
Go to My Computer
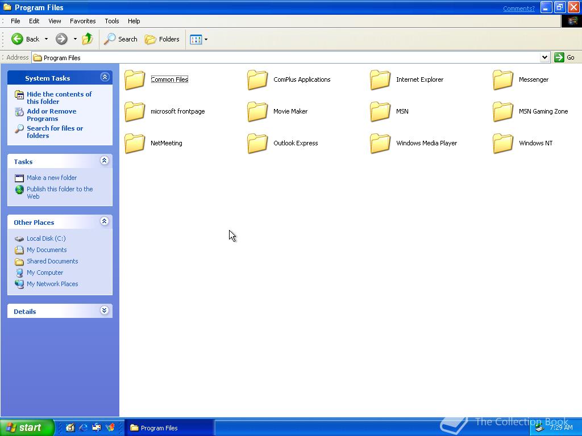click(x=45, y=272)
